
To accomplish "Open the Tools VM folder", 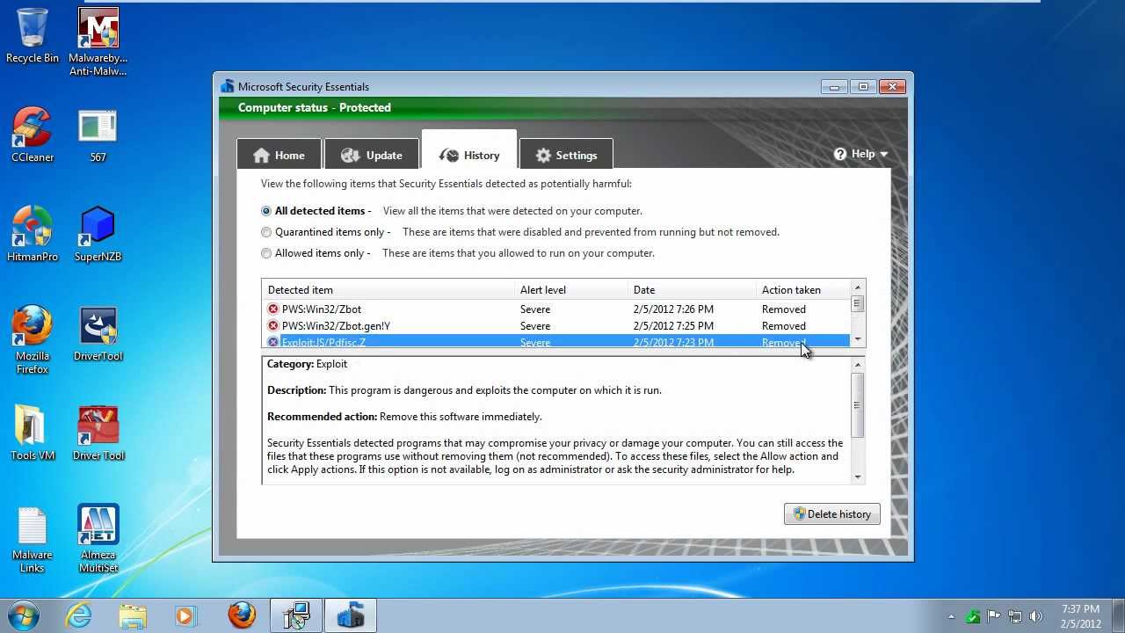I will pos(33,433).
